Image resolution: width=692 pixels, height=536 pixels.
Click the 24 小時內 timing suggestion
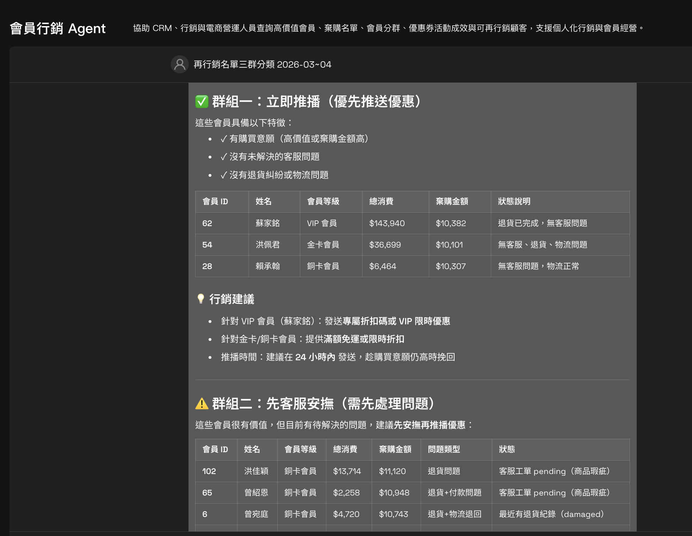point(315,357)
